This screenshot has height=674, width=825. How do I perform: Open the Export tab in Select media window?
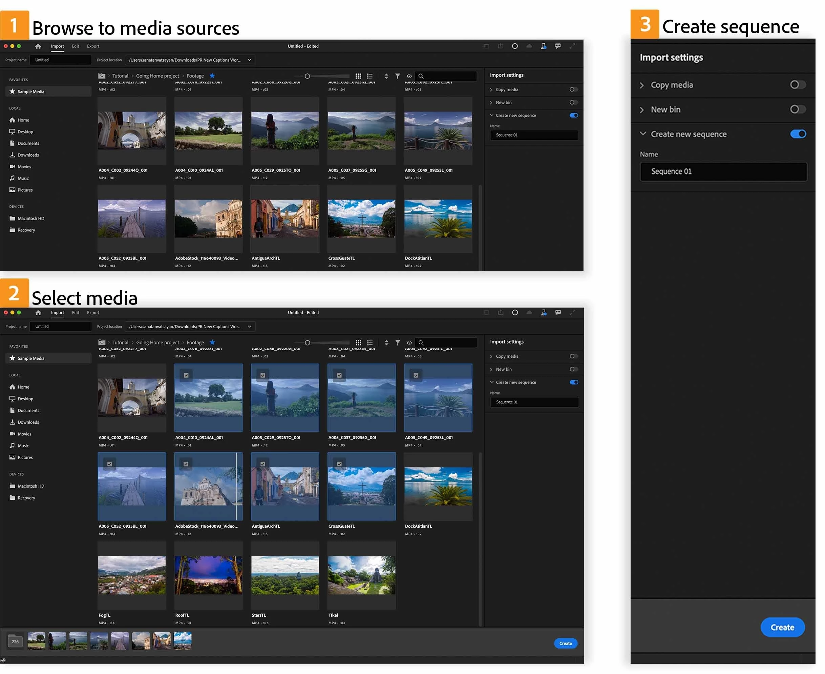coord(93,313)
